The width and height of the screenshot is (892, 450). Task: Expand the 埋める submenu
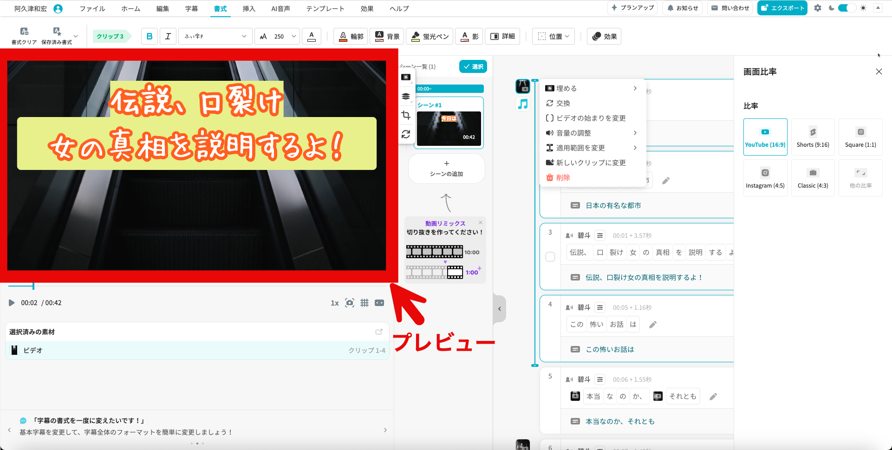592,88
